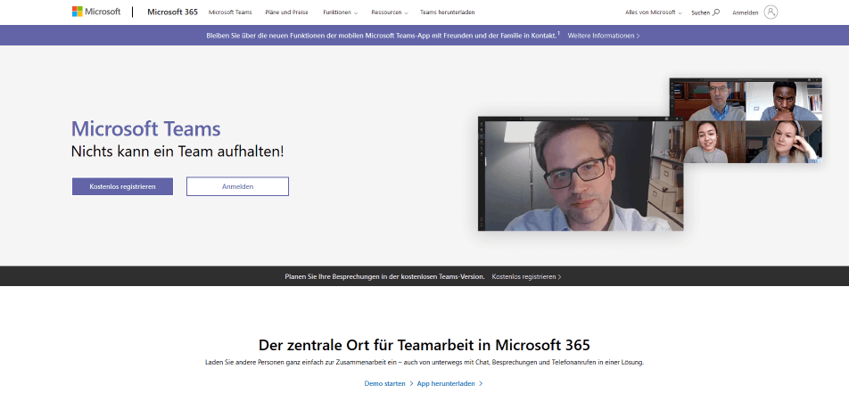
Task: Open Microsoft 365 home link
Action: point(172,12)
